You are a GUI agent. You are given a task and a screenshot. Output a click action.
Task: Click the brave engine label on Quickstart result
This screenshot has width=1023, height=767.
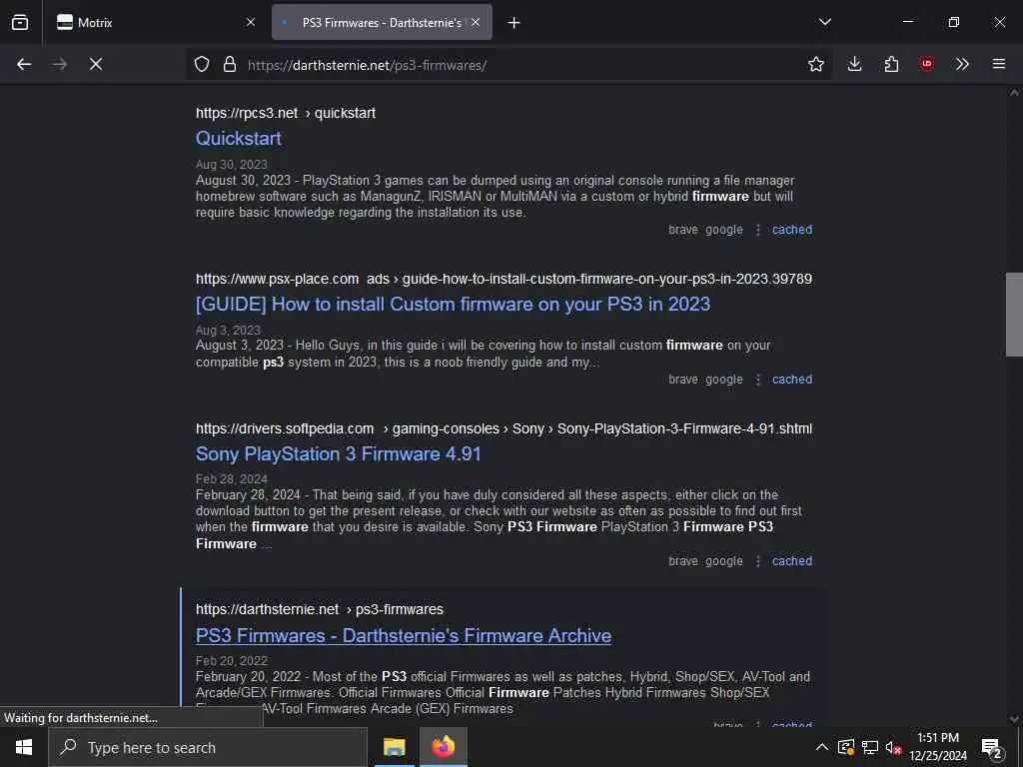[x=683, y=230]
